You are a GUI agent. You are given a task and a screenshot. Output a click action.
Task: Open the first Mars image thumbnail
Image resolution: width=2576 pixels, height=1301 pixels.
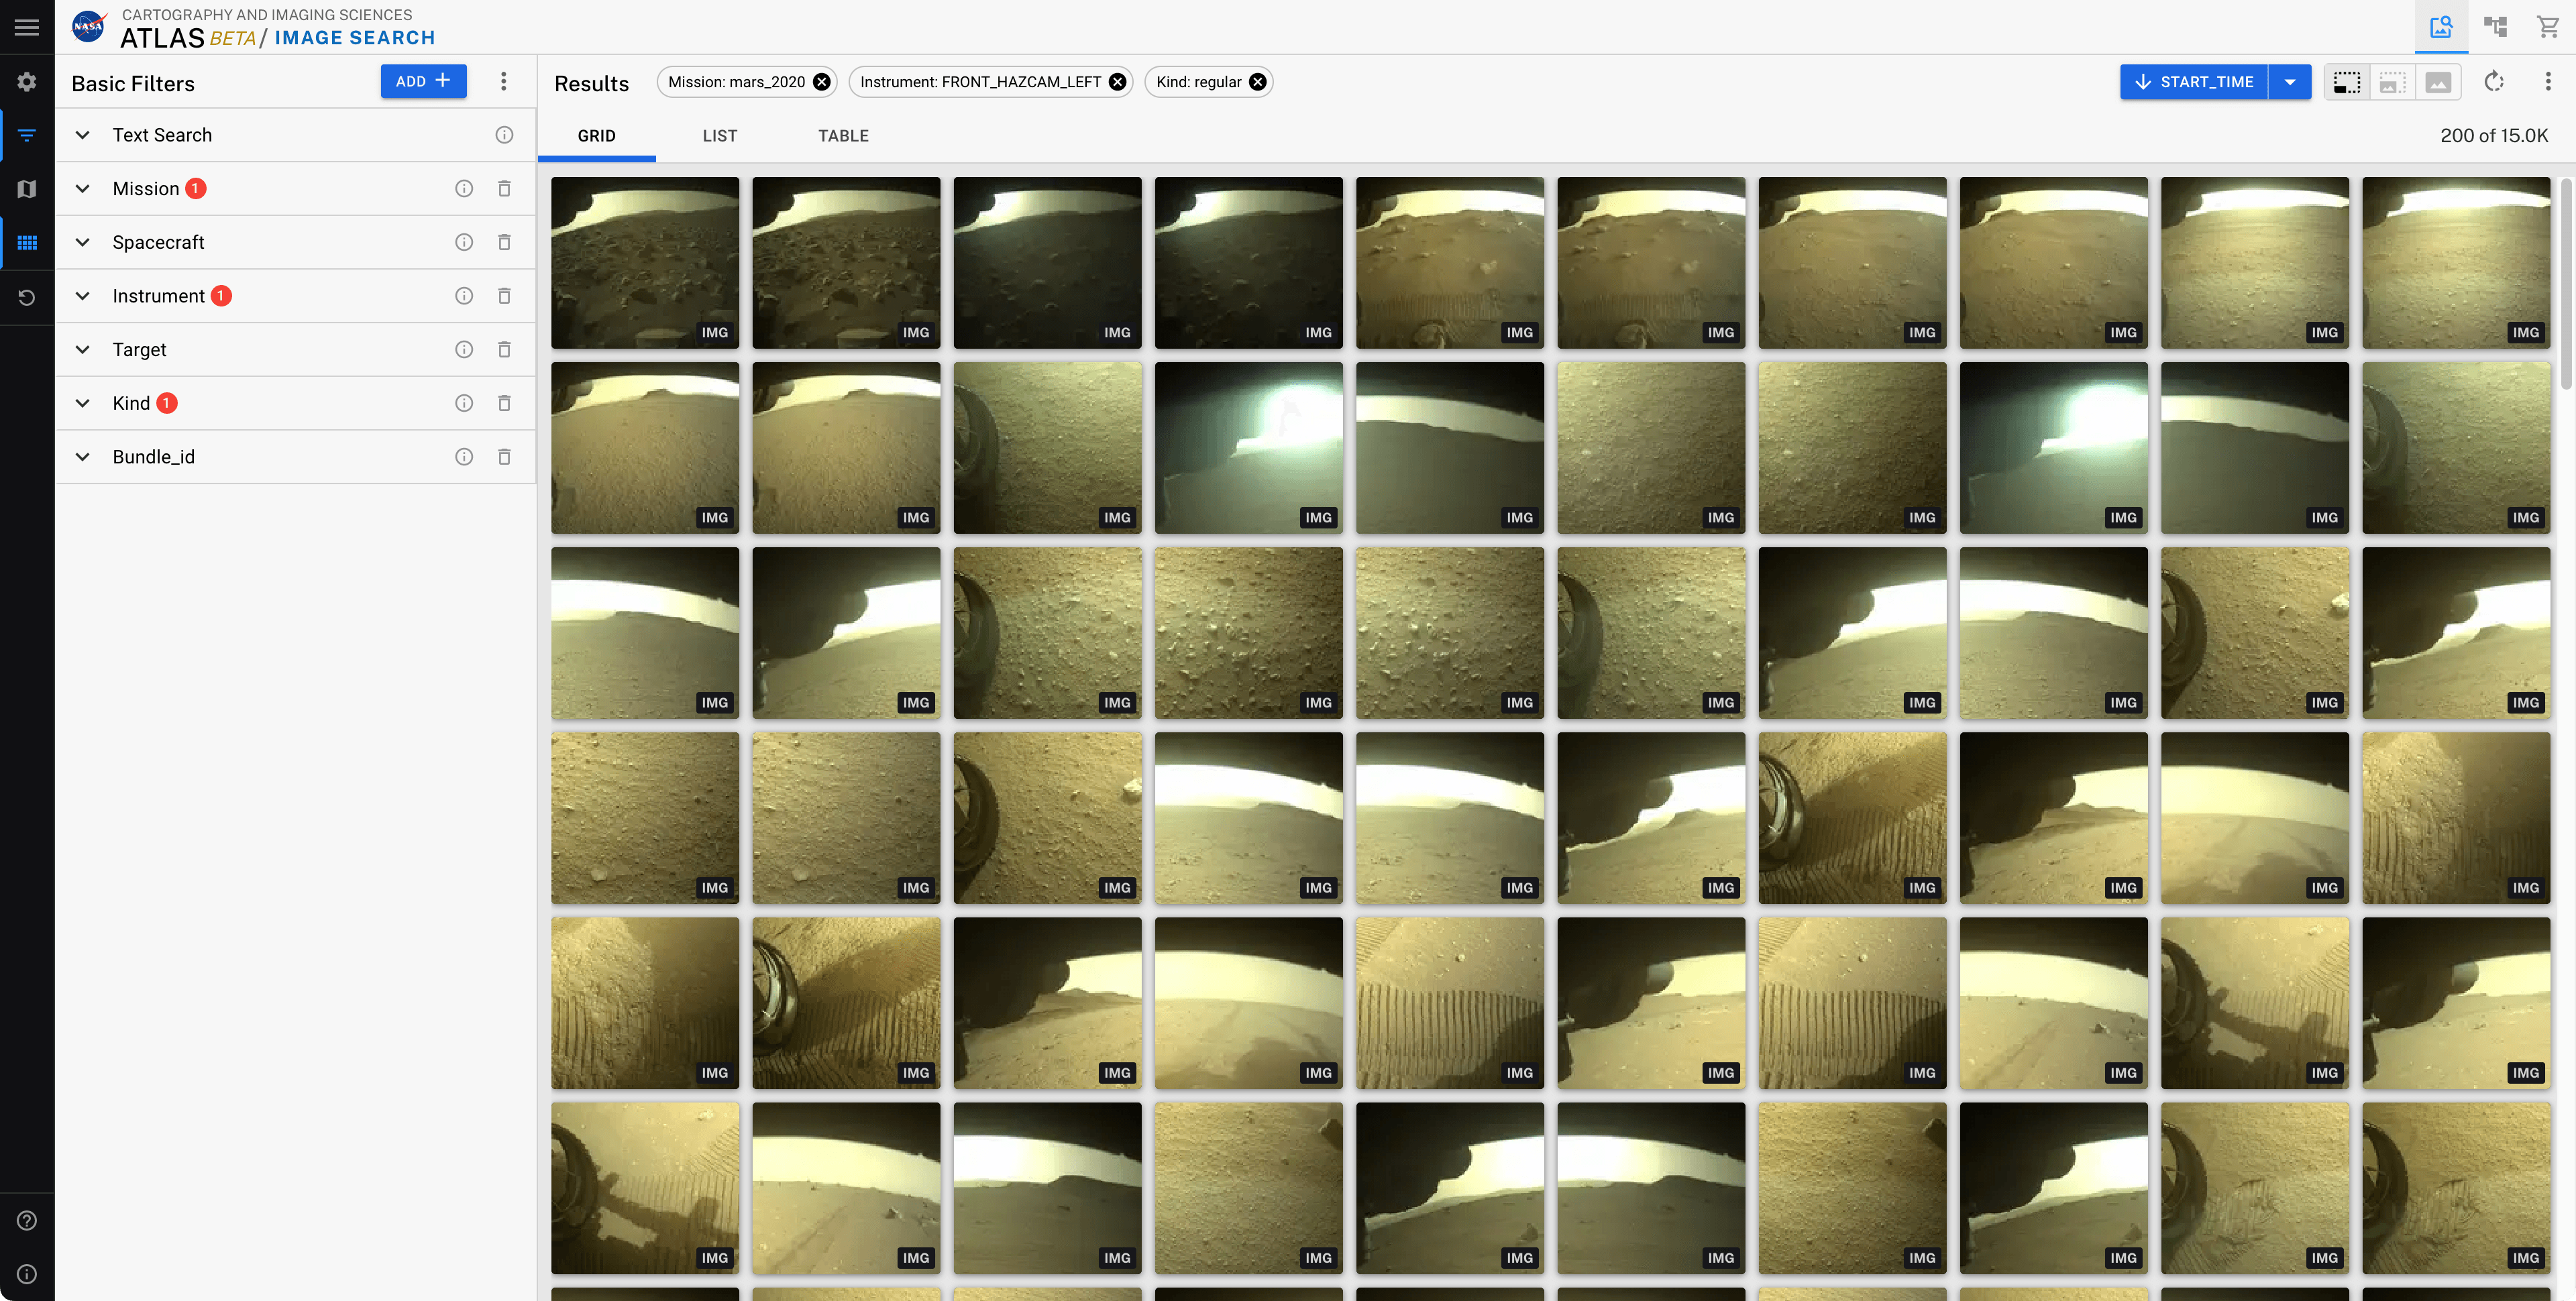[x=645, y=262]
